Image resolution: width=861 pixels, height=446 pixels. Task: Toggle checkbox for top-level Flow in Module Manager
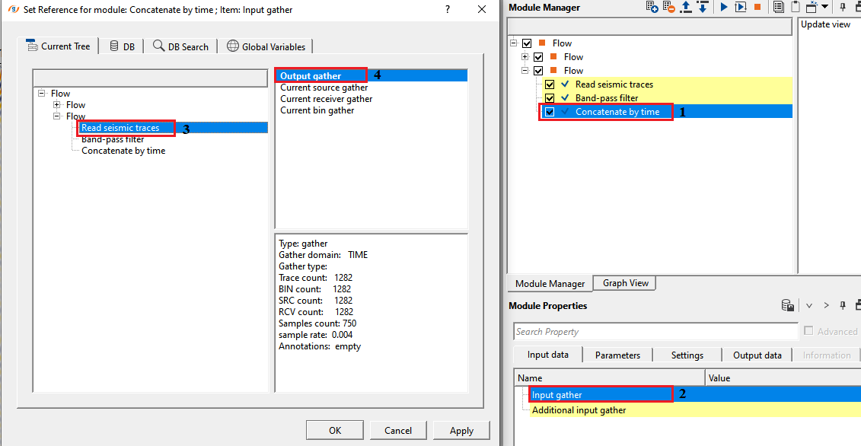pos(527,43)
